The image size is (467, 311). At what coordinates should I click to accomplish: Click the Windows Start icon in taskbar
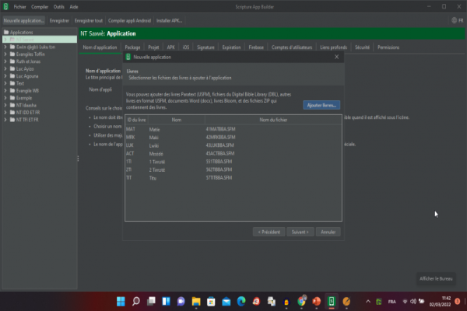(121, 301)
